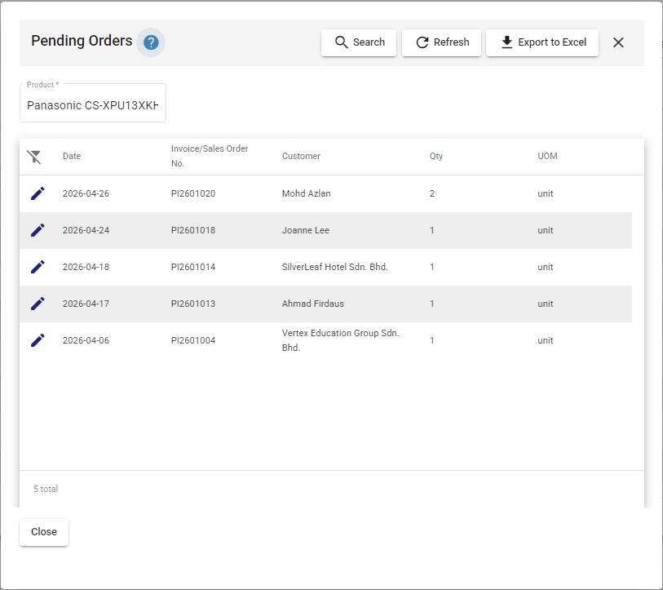This screenshot has height=590, width=663.
Task: Click the Pending Orders title
Action: click(x=82, y=41)
